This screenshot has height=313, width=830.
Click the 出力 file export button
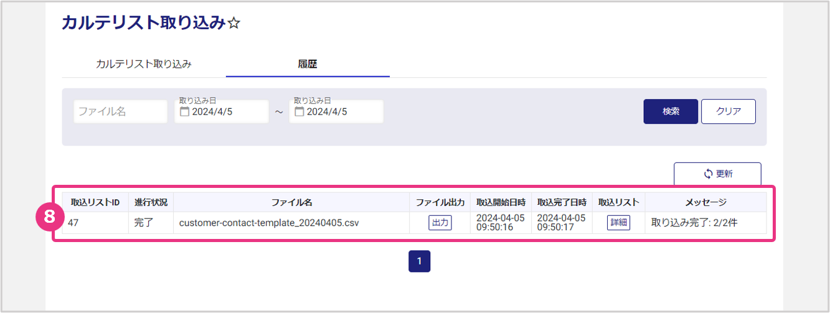[440, 223]
